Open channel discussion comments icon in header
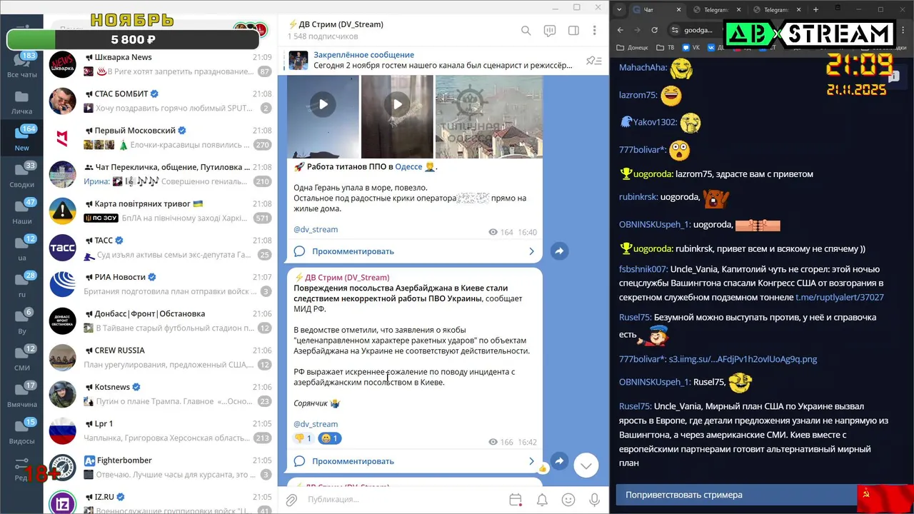Image resolution: width=914 pixels, height=514 pixels. (549, 31)
